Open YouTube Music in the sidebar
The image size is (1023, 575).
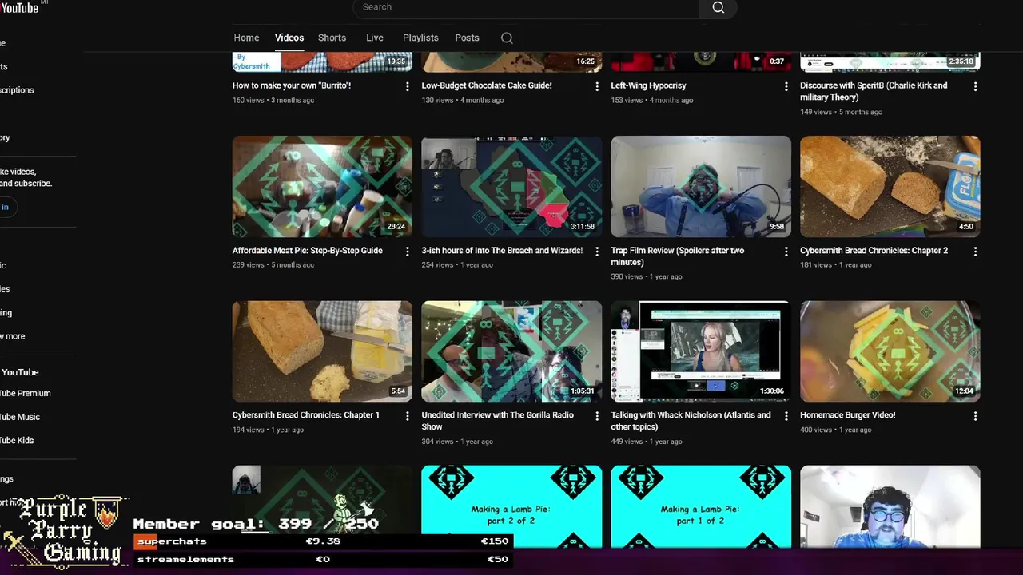pos(20,417)
